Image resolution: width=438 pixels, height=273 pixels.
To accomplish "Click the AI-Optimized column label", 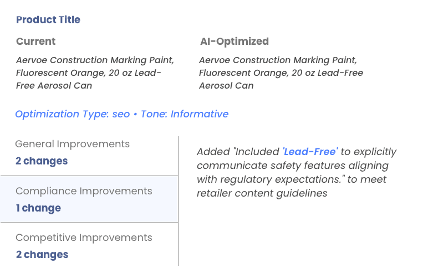I will coord(234,42).
